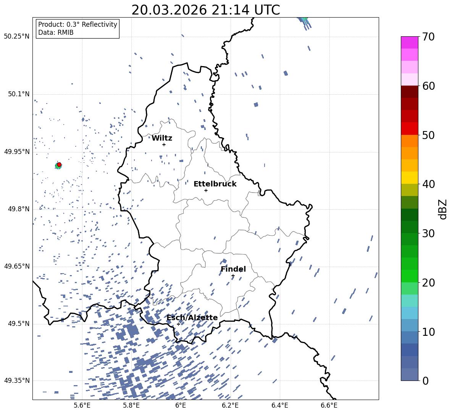Screen dimensions: 452x413
Task: Click the Esch/Alzette station cross marker
Action: [178, 324]
